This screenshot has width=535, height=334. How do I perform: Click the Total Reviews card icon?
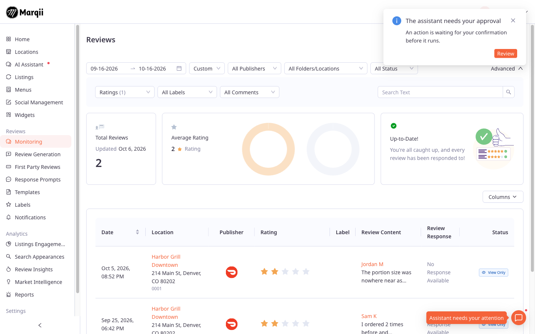tap(100, 127)
